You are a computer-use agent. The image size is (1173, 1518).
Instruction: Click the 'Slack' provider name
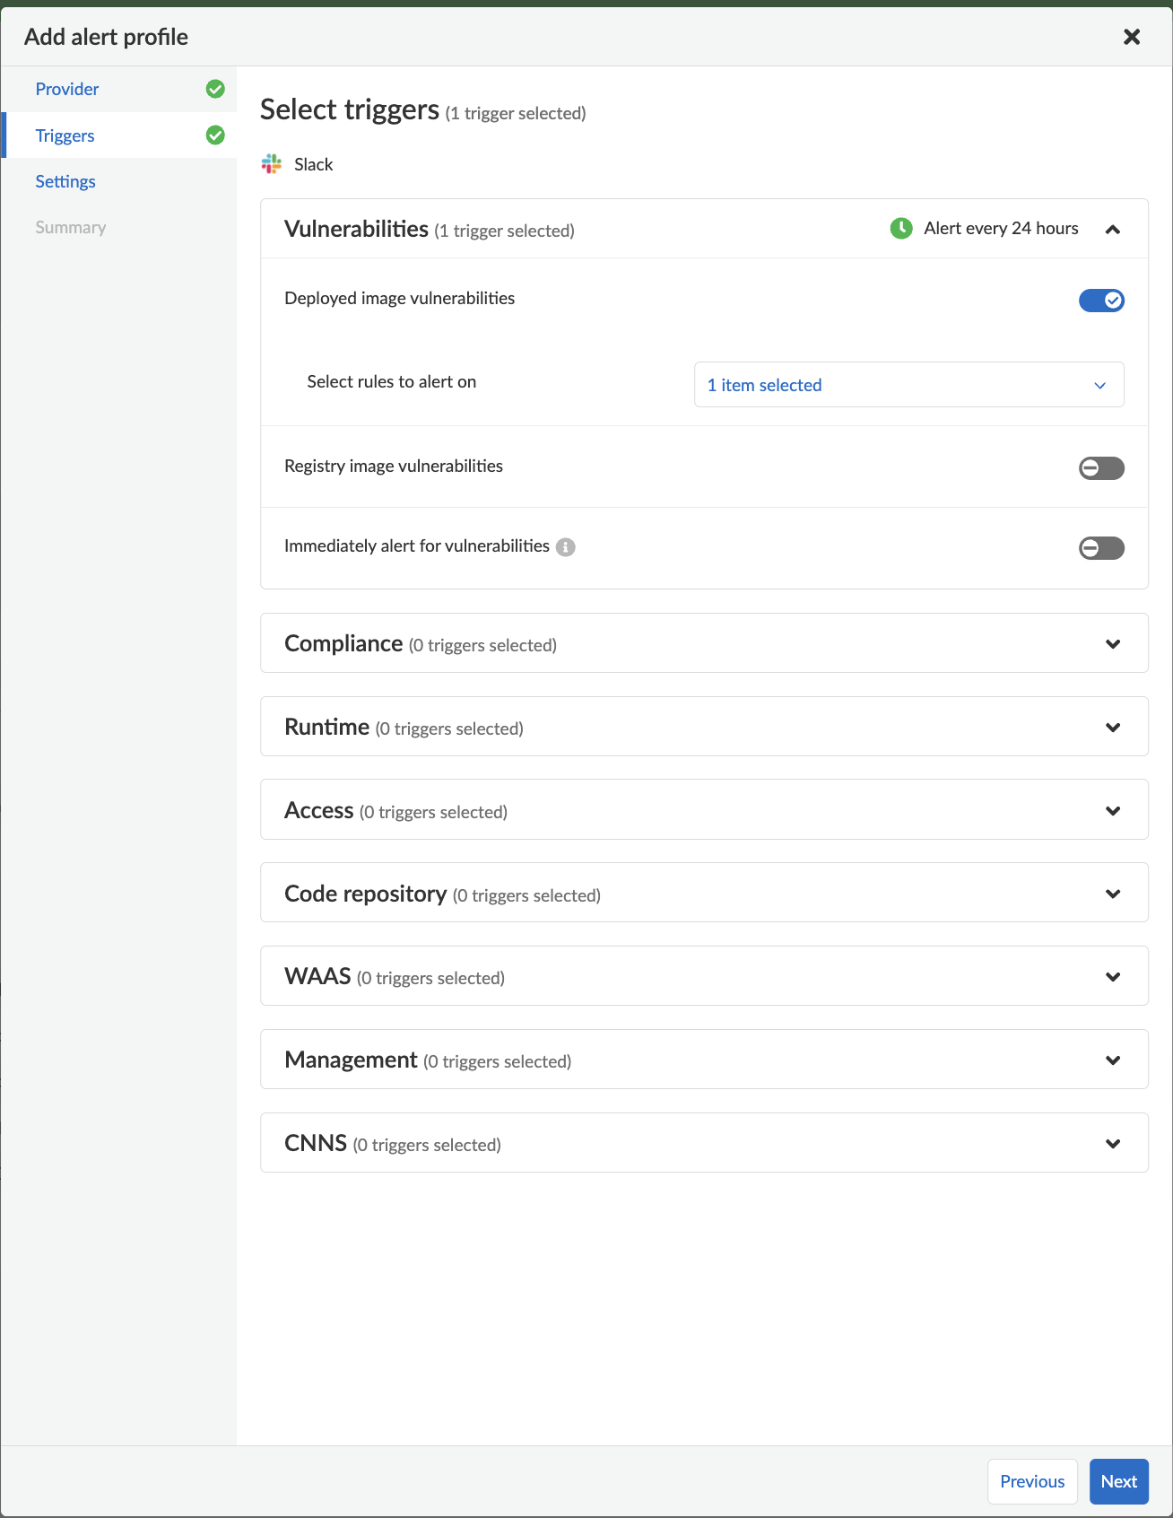(x=314, y=164)
